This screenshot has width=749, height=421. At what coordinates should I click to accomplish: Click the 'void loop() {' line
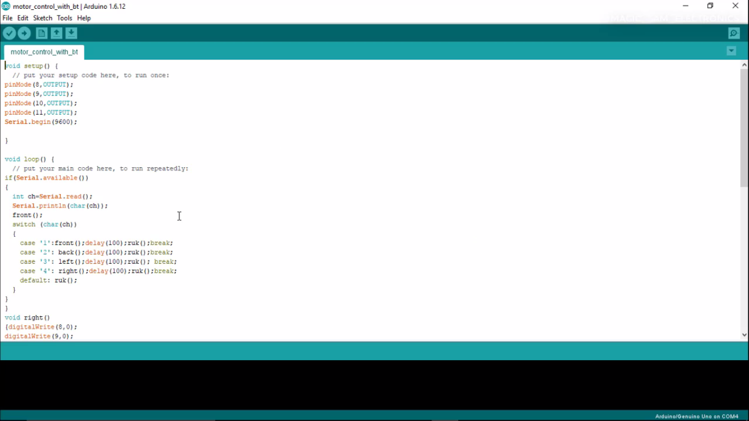coord(30,159)
